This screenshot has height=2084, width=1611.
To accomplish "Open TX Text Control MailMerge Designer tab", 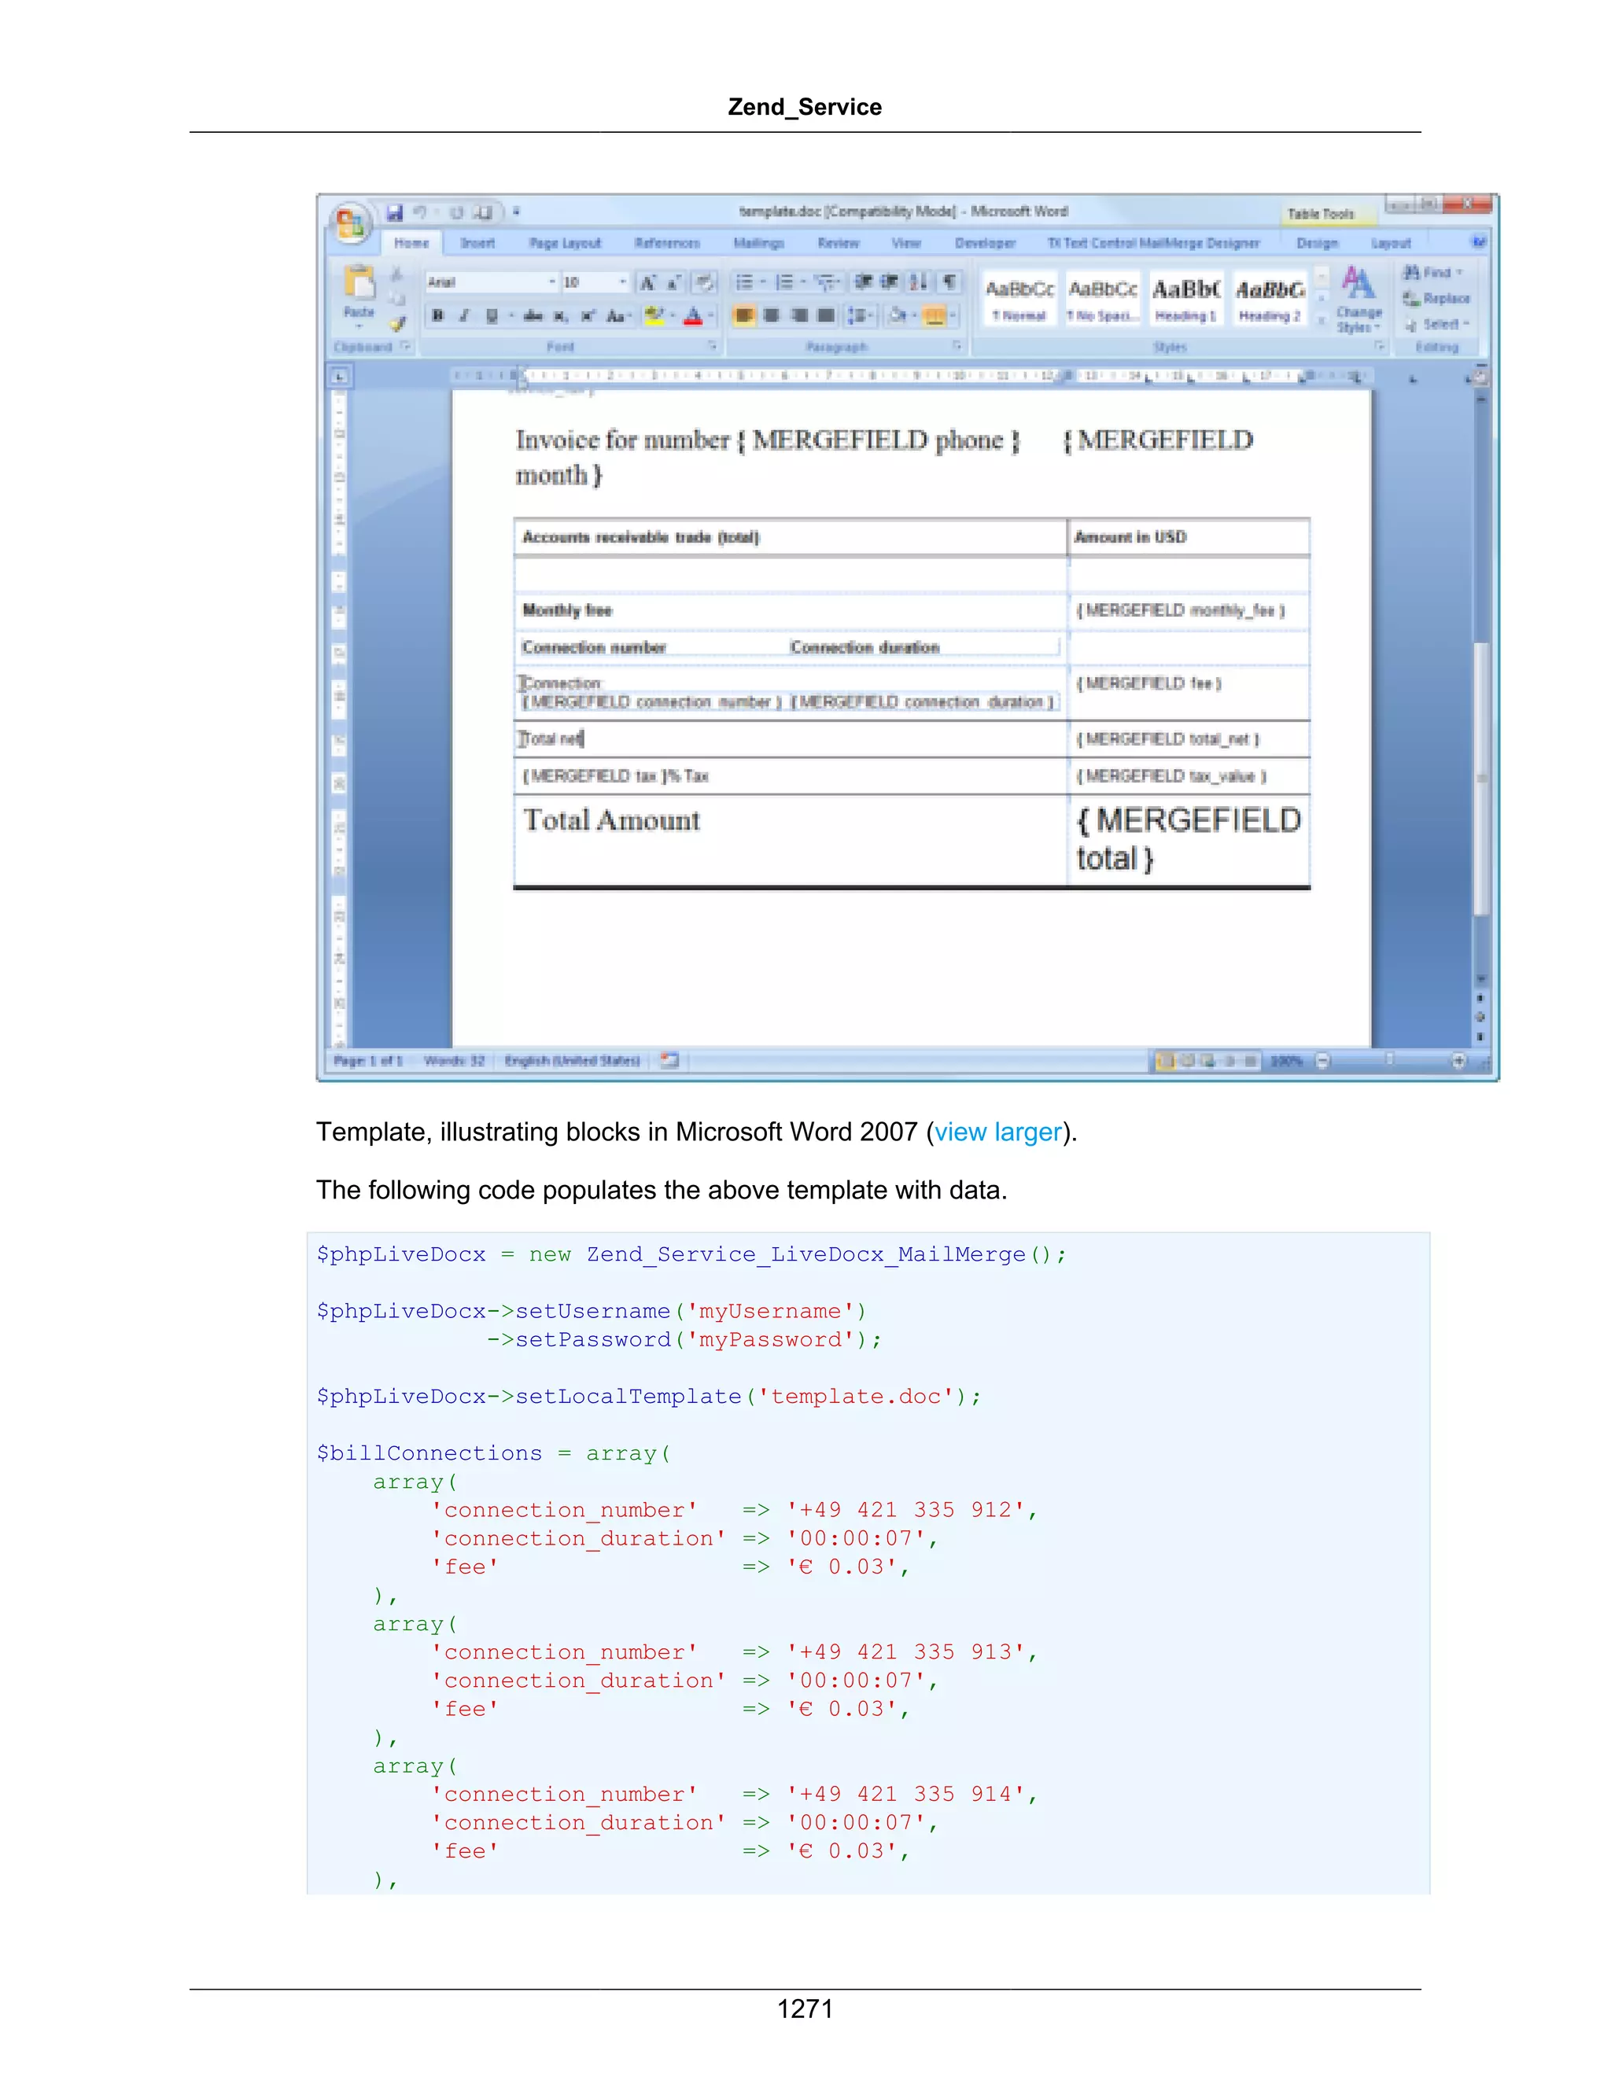I will coord(1153,243).
